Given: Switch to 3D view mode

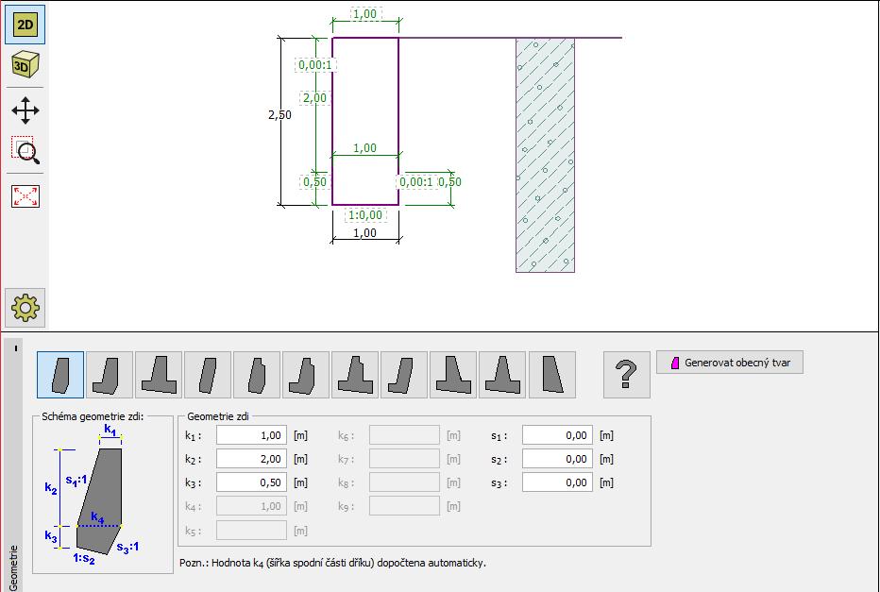Looking at the screenshot, I should pyautogui.click(x=25, y=65).
